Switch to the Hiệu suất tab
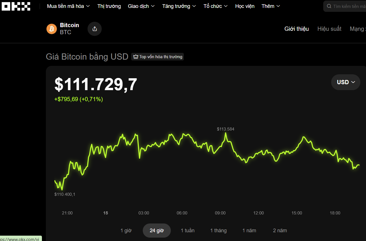This screenshot has width=366, height=241. click(329, 29)
